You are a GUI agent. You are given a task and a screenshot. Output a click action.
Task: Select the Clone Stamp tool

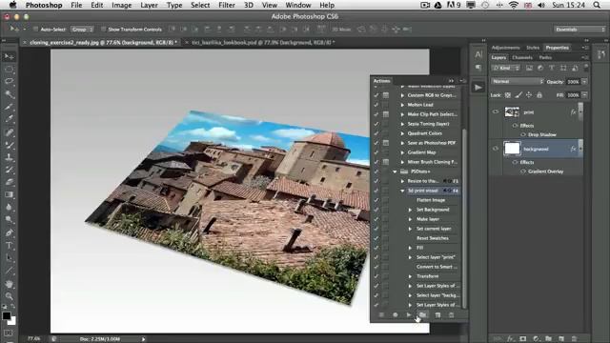[9, 157]
